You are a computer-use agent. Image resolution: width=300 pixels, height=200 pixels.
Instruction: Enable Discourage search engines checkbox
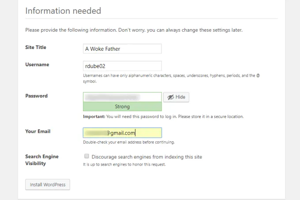click(87, 156)
